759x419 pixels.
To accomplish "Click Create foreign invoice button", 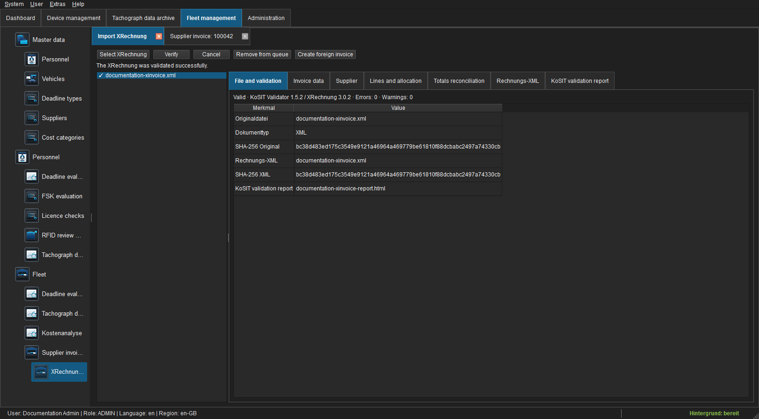I will coord(325,54).
